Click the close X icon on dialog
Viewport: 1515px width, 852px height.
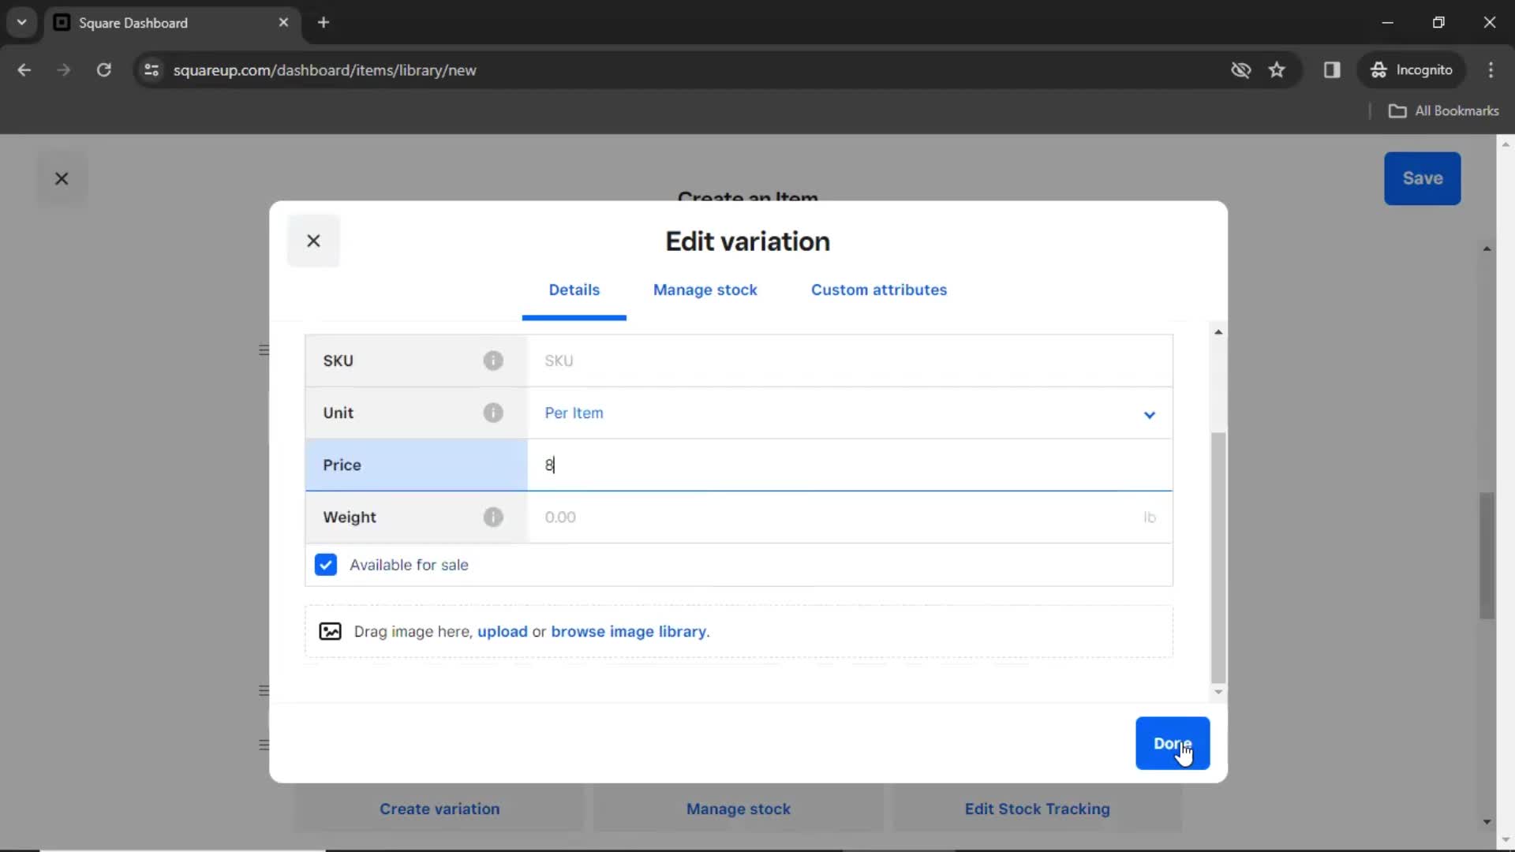pos(313,241)
